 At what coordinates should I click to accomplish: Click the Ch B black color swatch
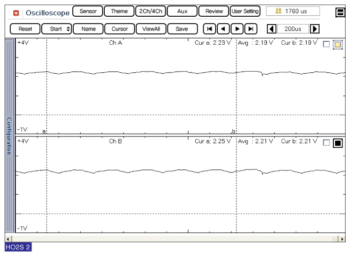[x=338, y=143]
